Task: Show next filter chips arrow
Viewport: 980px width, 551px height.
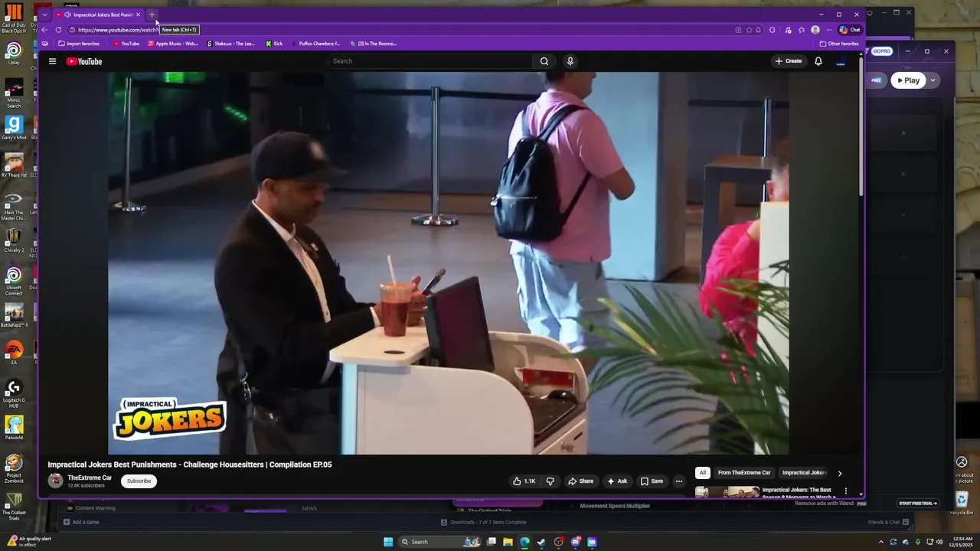Action: tap(839, 473)
